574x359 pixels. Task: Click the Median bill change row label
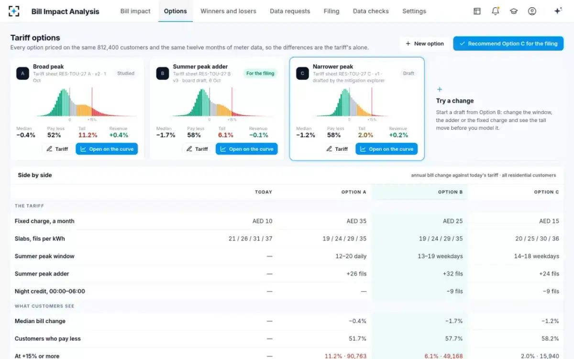tap(40, 321)
